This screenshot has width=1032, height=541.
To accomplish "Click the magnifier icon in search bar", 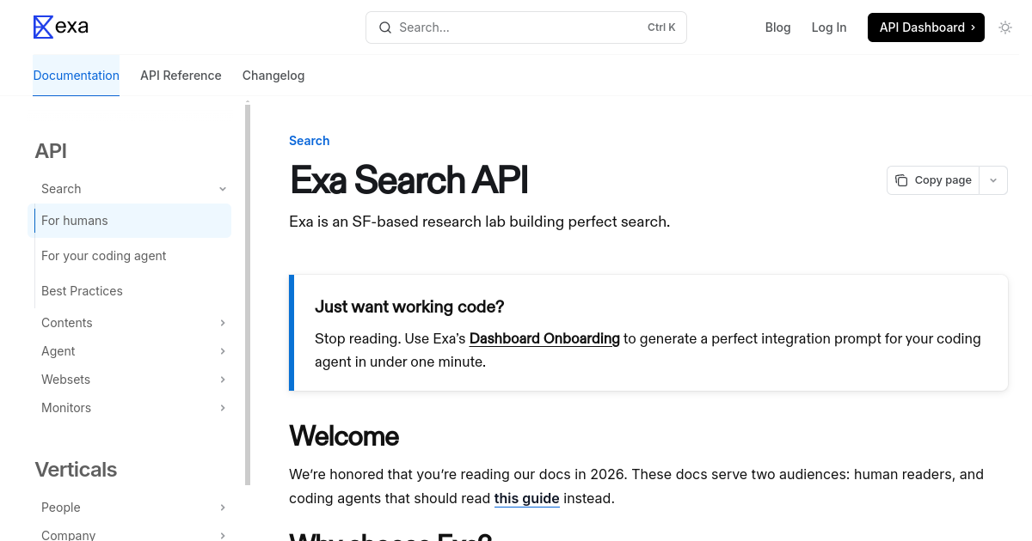I will [385, 27].
